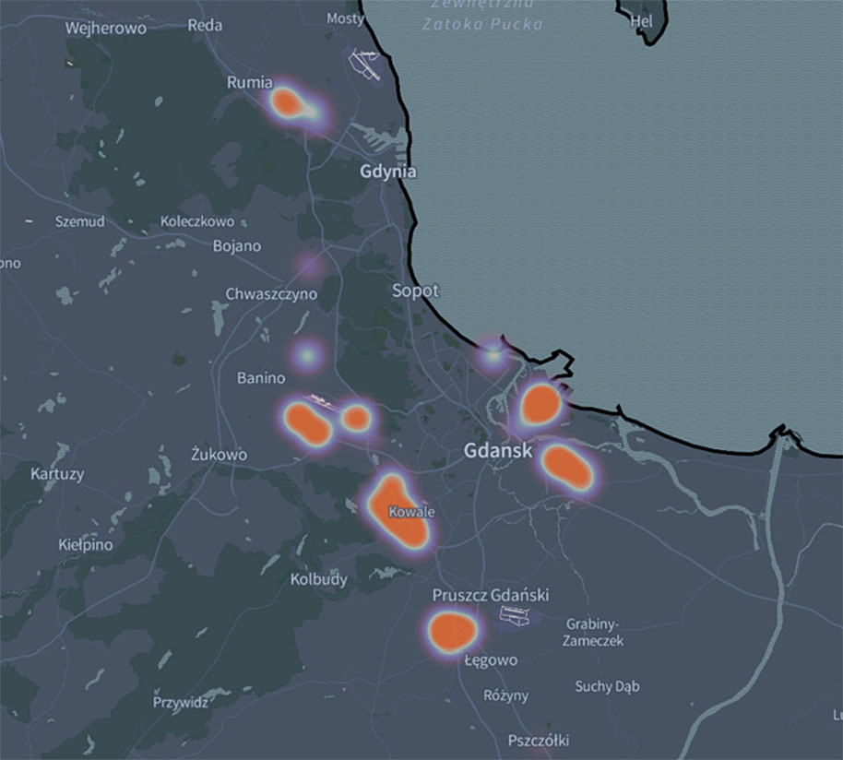Select the Sopot map label
Image resolution: width=843 pixels, height=760 pixels.
coord(415,291)
